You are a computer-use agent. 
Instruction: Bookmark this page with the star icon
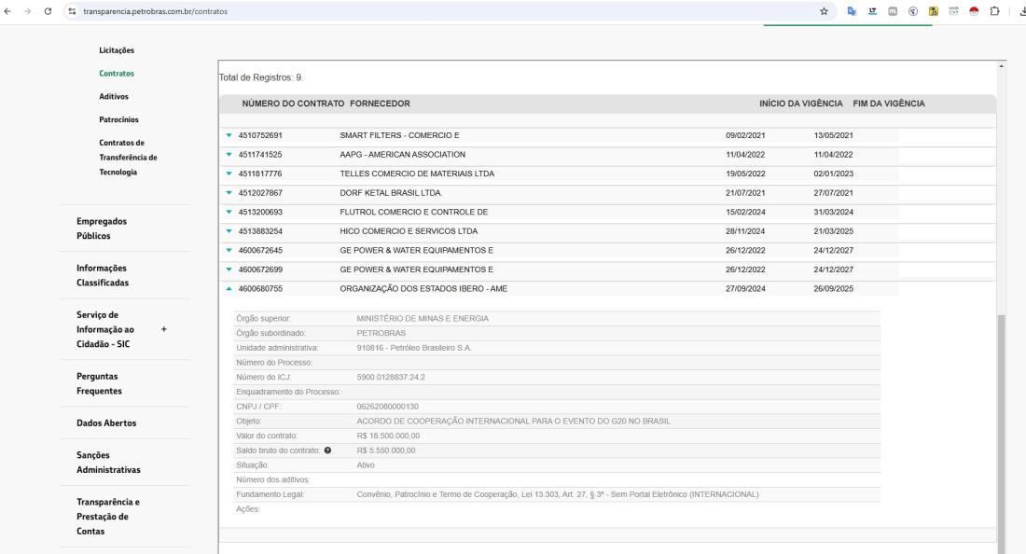click(x=824, y=11)
